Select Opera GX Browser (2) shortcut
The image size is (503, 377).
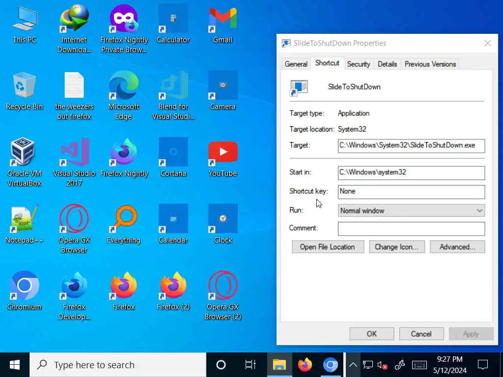click(223, 296)
